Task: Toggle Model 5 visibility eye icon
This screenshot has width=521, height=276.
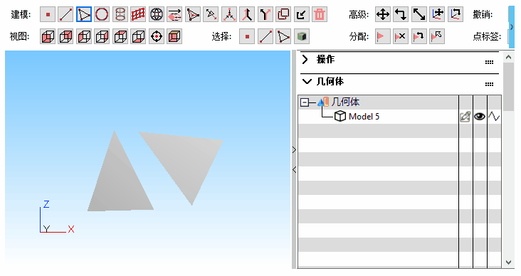Action: (480, 117)
